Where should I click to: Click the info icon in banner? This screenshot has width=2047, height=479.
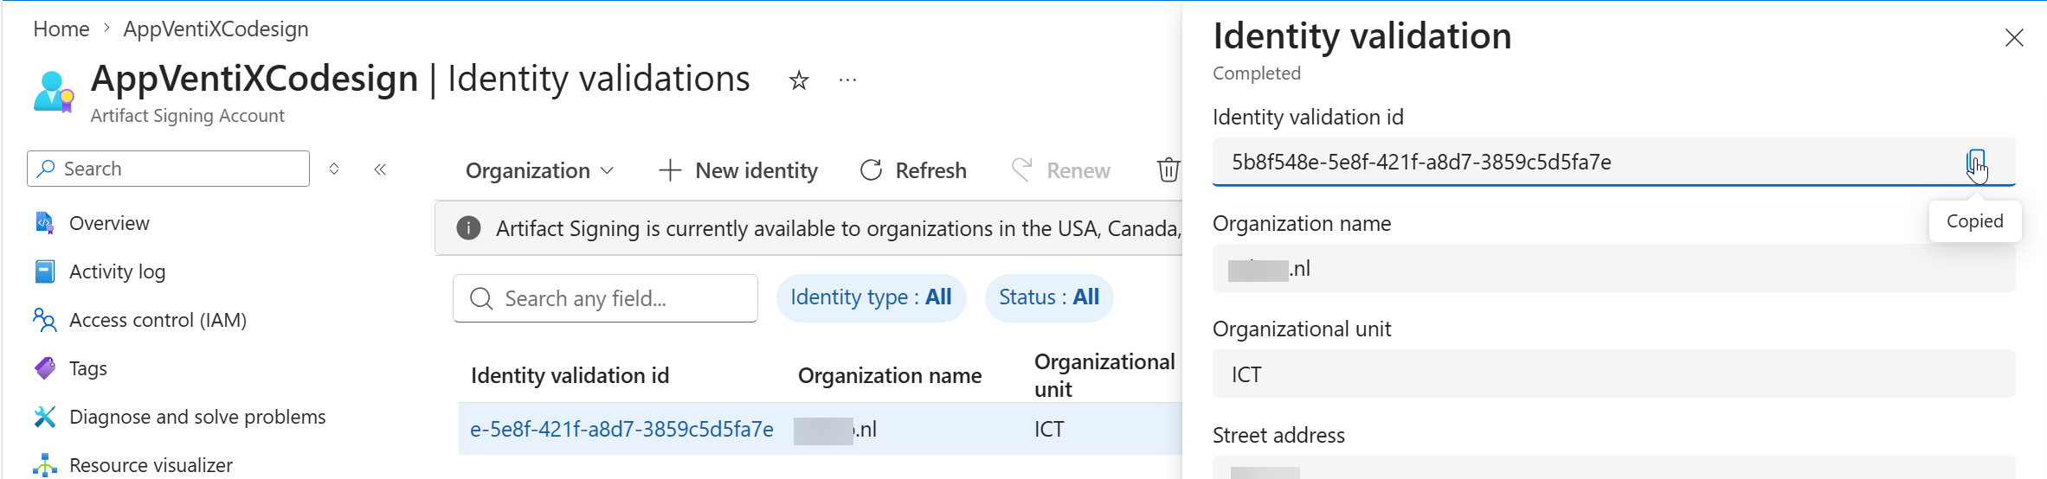point(468,228)
